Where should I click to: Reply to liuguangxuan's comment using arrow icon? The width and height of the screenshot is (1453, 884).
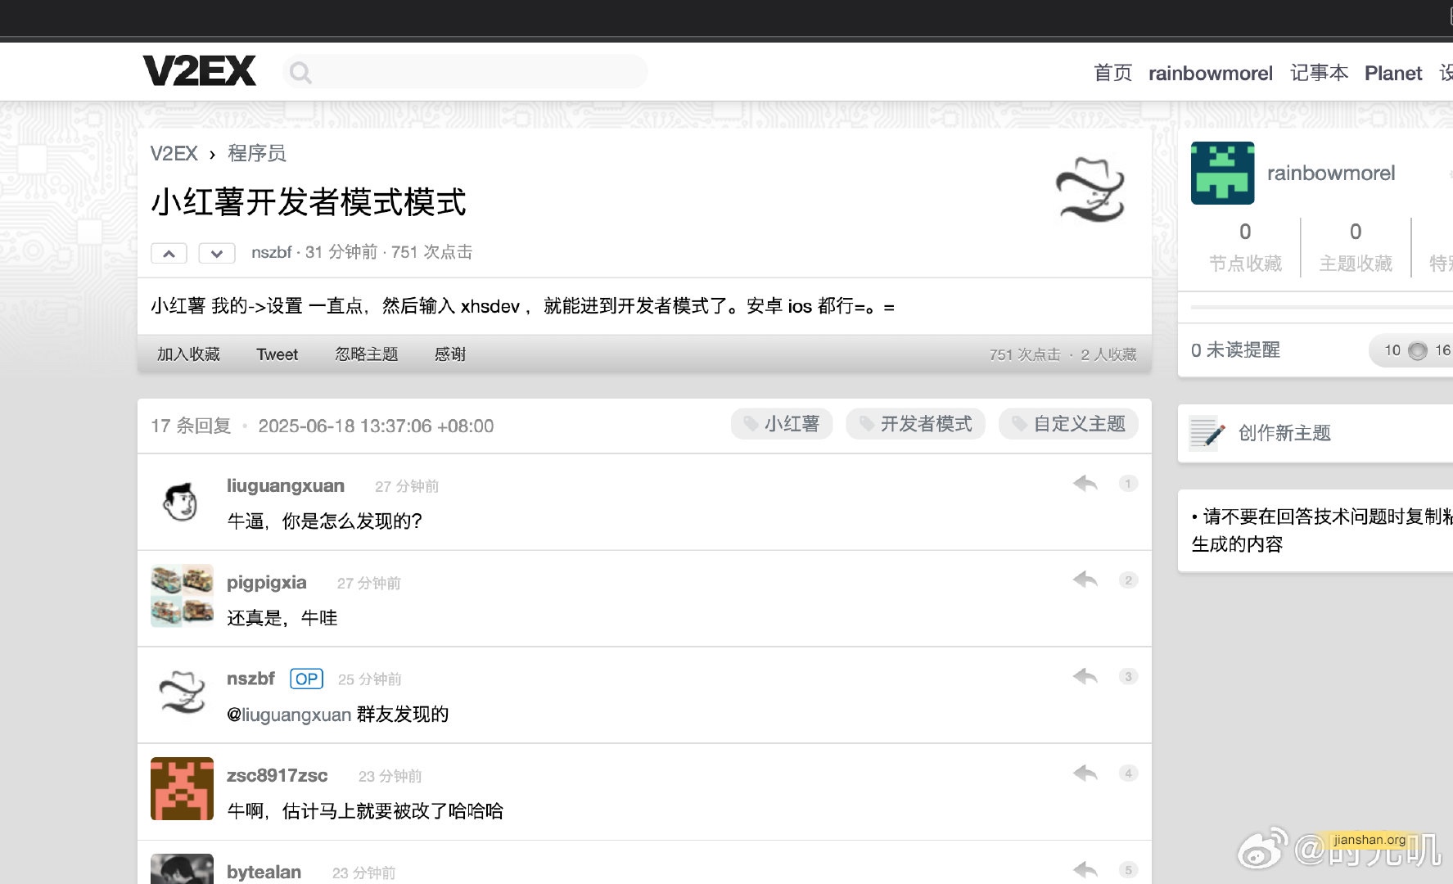[x=1085, y=483]
